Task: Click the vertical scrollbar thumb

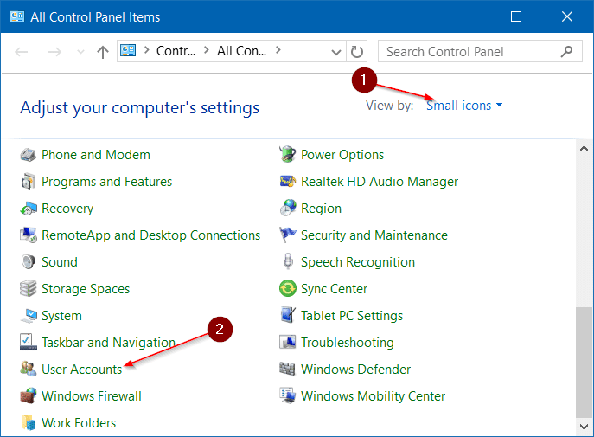Action: (x=584, y=362)
